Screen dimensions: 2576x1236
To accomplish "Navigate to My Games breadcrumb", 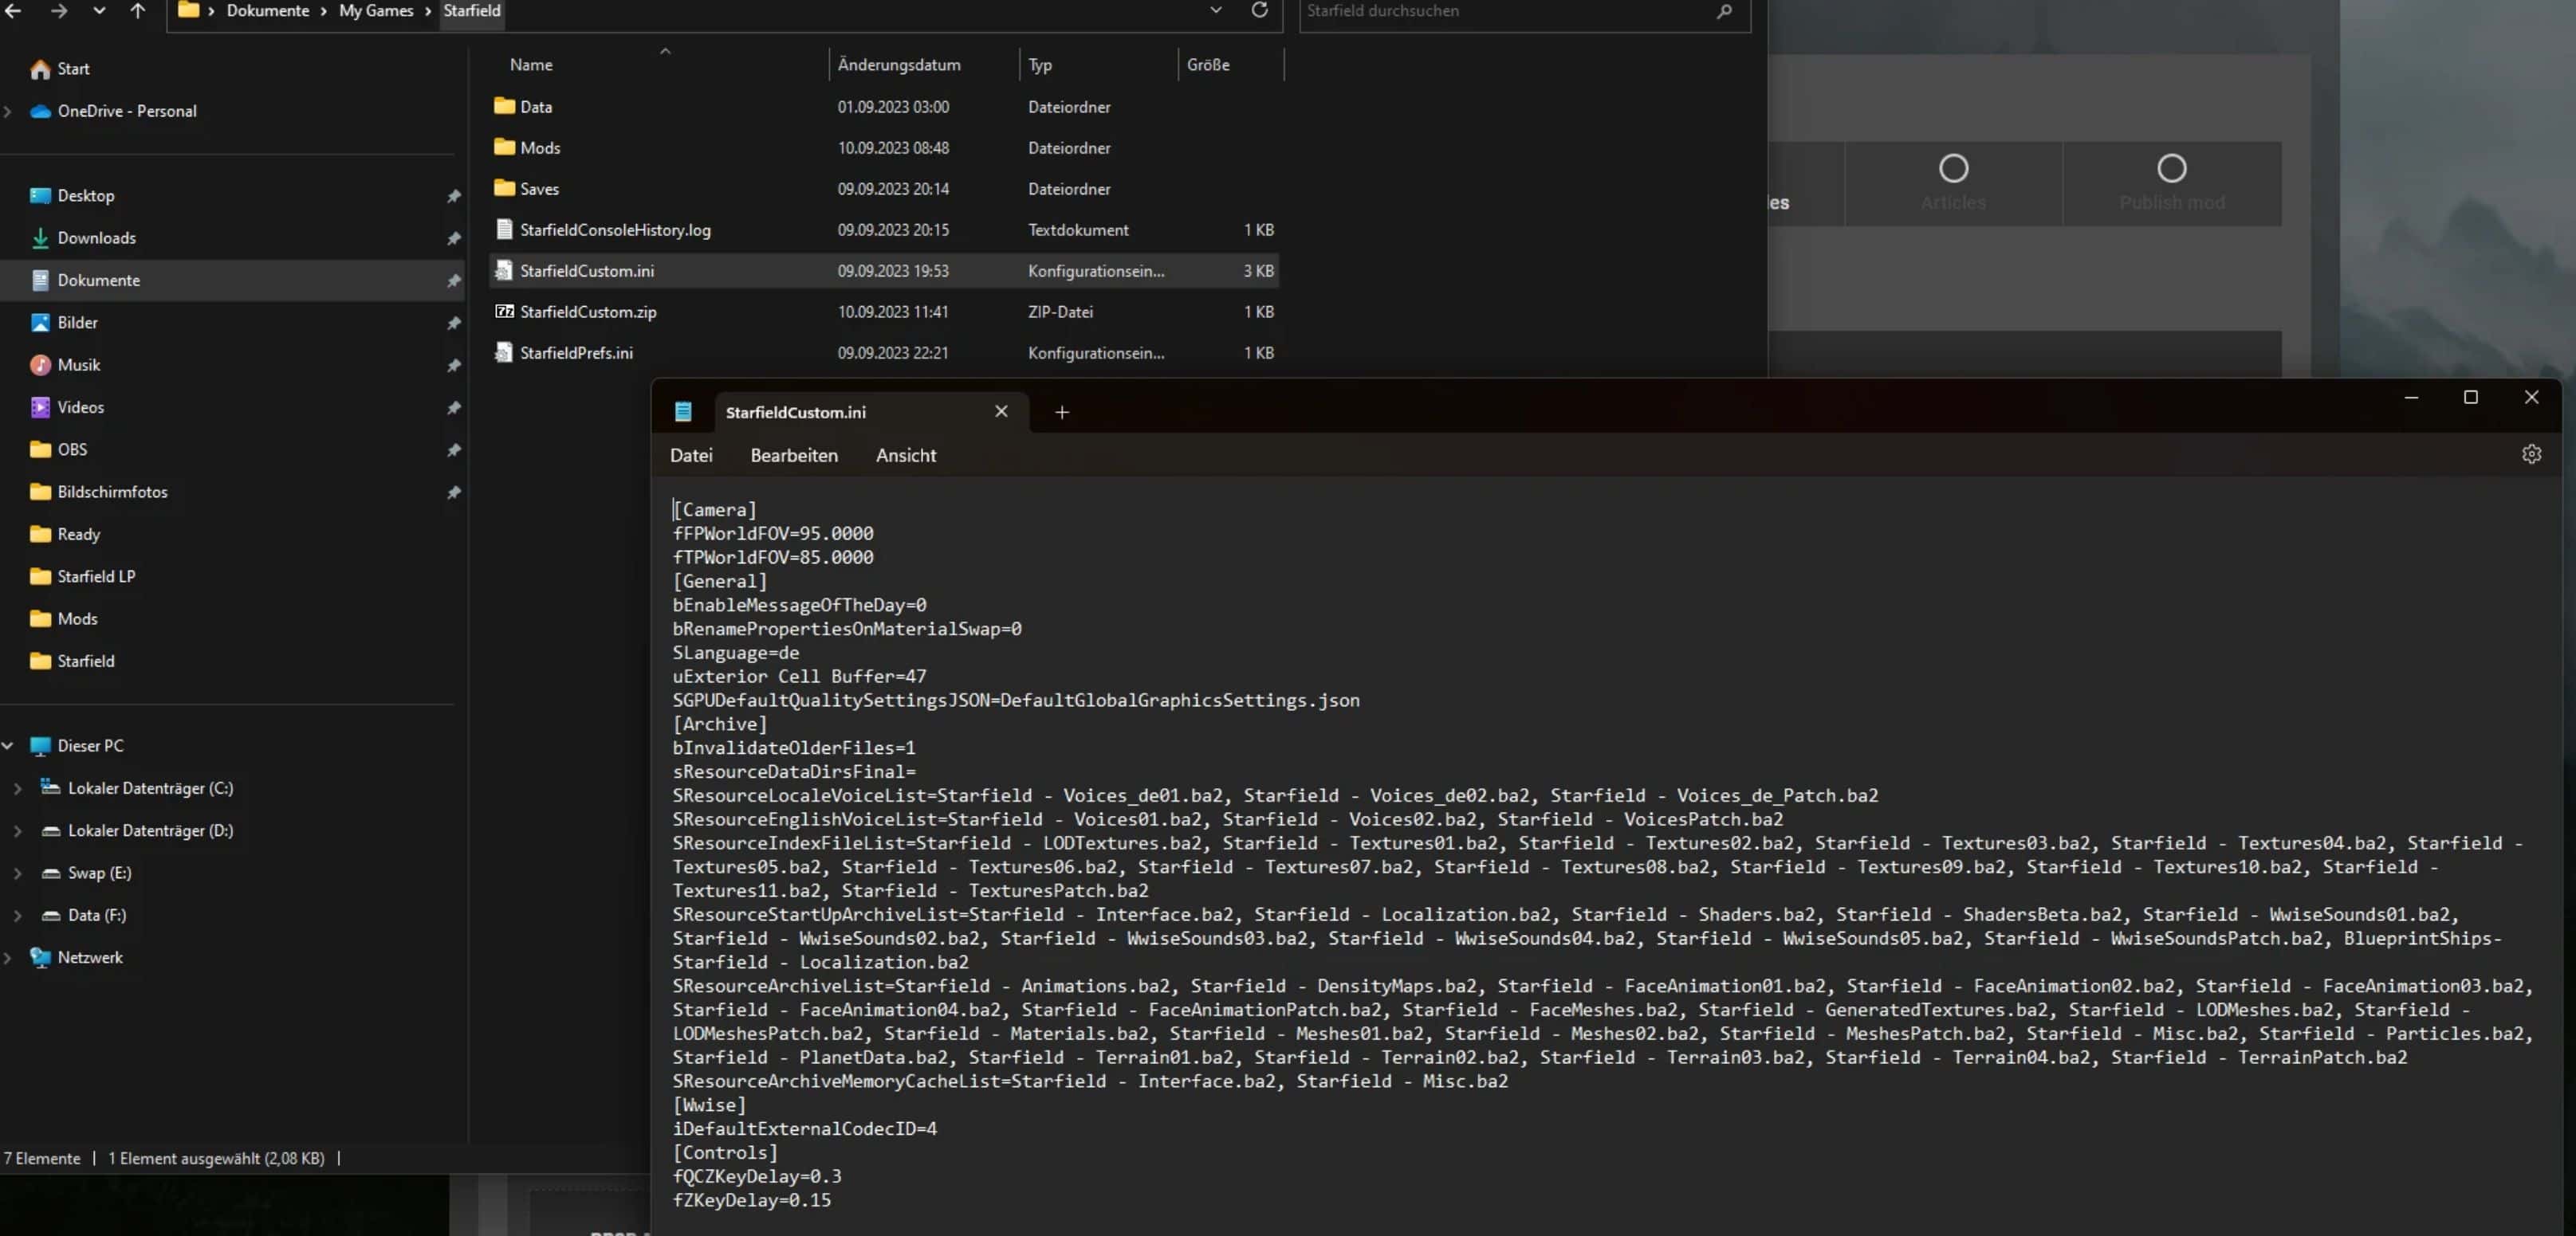I will pyautogui.click(x=376, y=11).
